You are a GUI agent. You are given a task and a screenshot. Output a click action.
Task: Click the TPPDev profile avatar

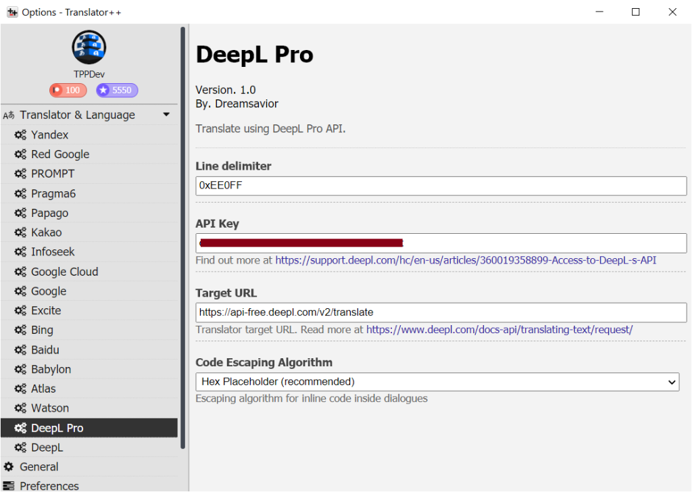[x=89, y=47]
